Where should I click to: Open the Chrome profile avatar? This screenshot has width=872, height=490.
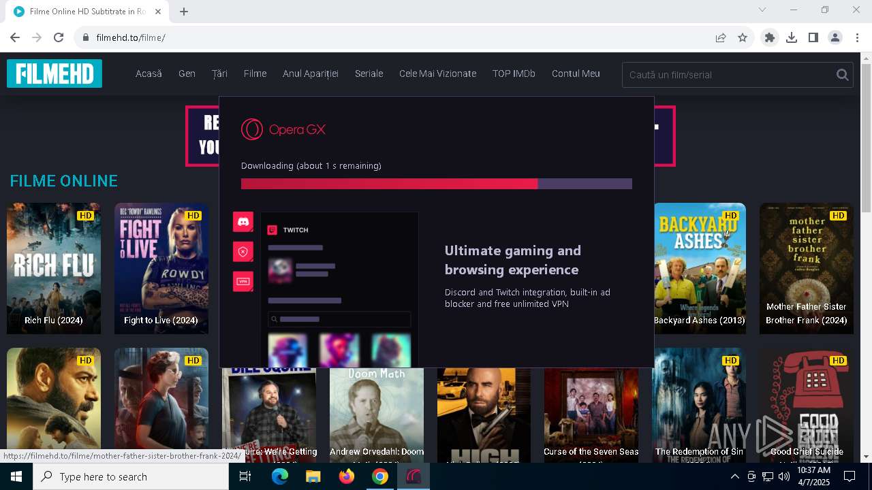click(x=835, y=37)
